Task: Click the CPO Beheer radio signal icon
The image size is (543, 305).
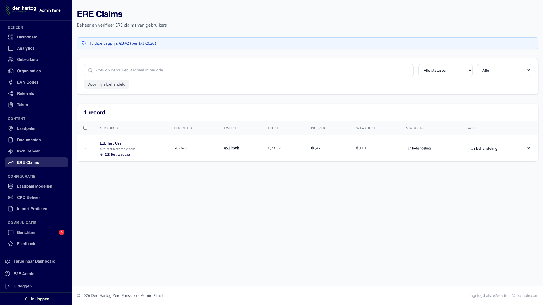Action: pos(11,197)
